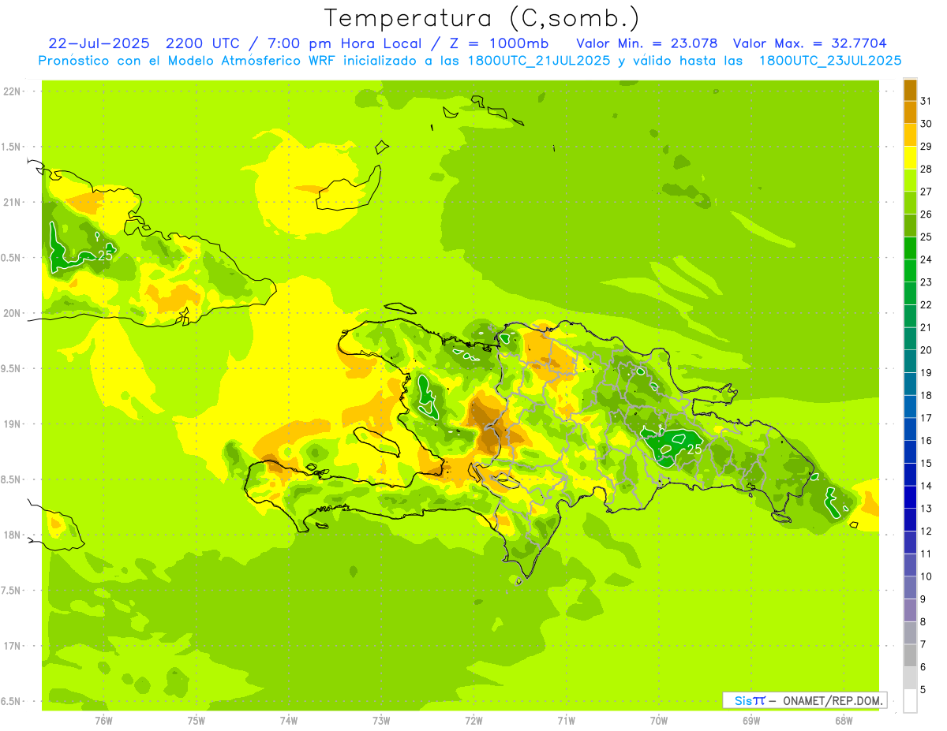This screenshot has height=731, width=947.
Task: Click the '69W' longitude axis label
Action: point(750,720)
